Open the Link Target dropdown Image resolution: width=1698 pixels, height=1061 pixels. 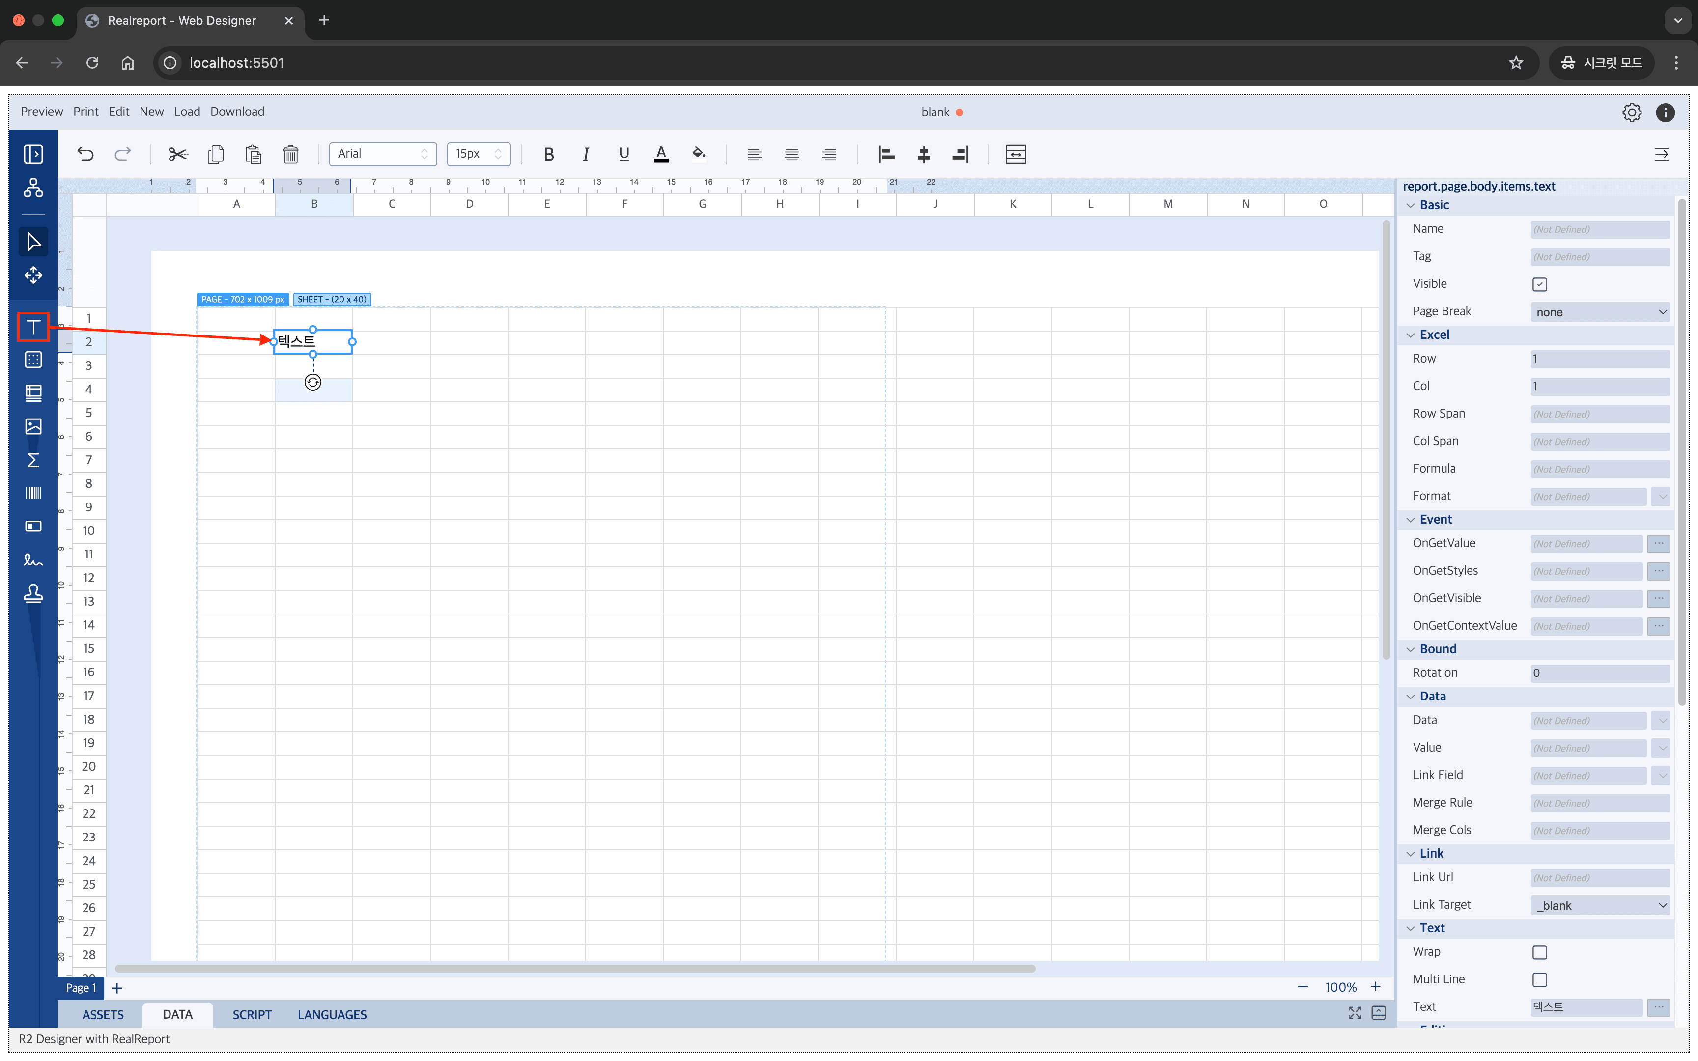(1600, 905)
